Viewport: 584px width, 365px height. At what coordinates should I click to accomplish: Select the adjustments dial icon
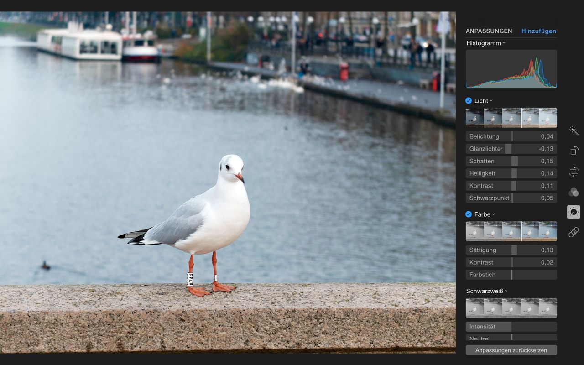tap(574, 212)
